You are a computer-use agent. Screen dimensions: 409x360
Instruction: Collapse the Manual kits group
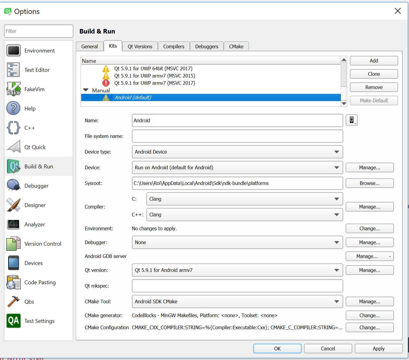(x=86, y=90)
